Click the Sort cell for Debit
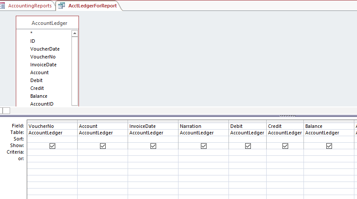Viewport: 357px width, 199px height. 248,139
